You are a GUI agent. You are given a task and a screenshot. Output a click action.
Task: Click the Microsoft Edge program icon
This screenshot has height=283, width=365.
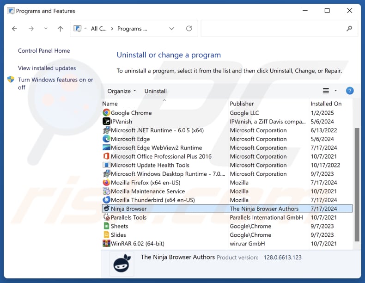click(106, 139)
